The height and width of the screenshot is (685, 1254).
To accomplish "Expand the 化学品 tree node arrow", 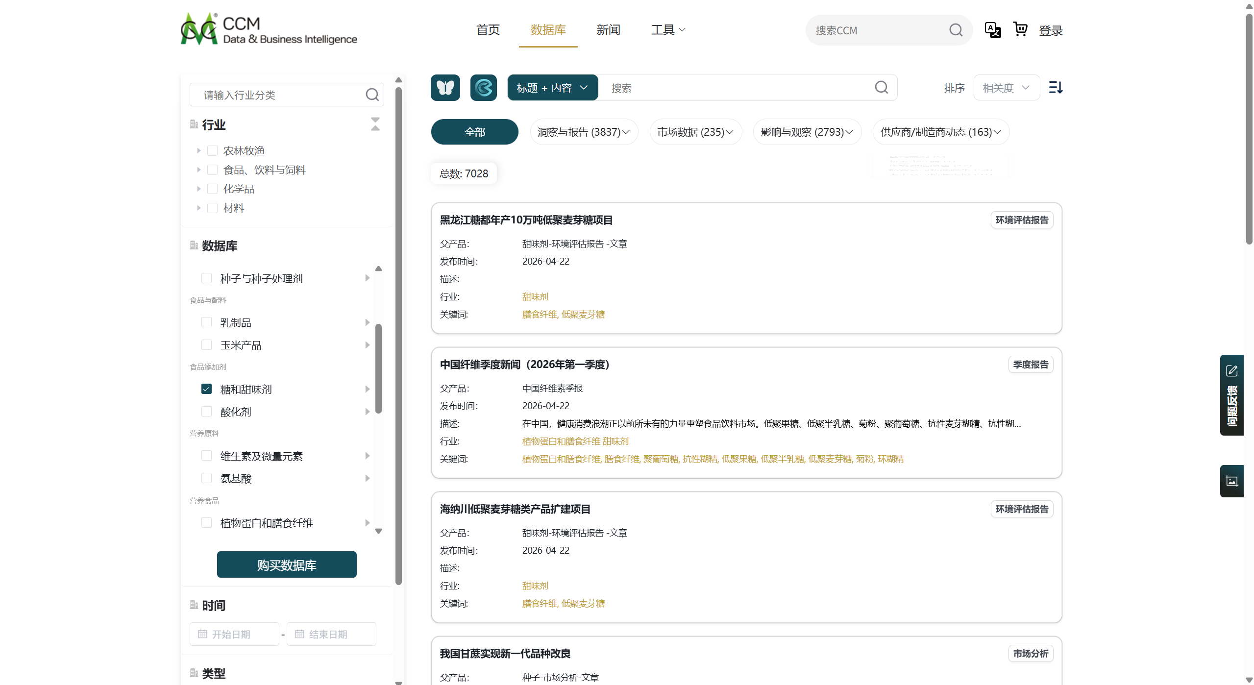I will tap(198, 189).
